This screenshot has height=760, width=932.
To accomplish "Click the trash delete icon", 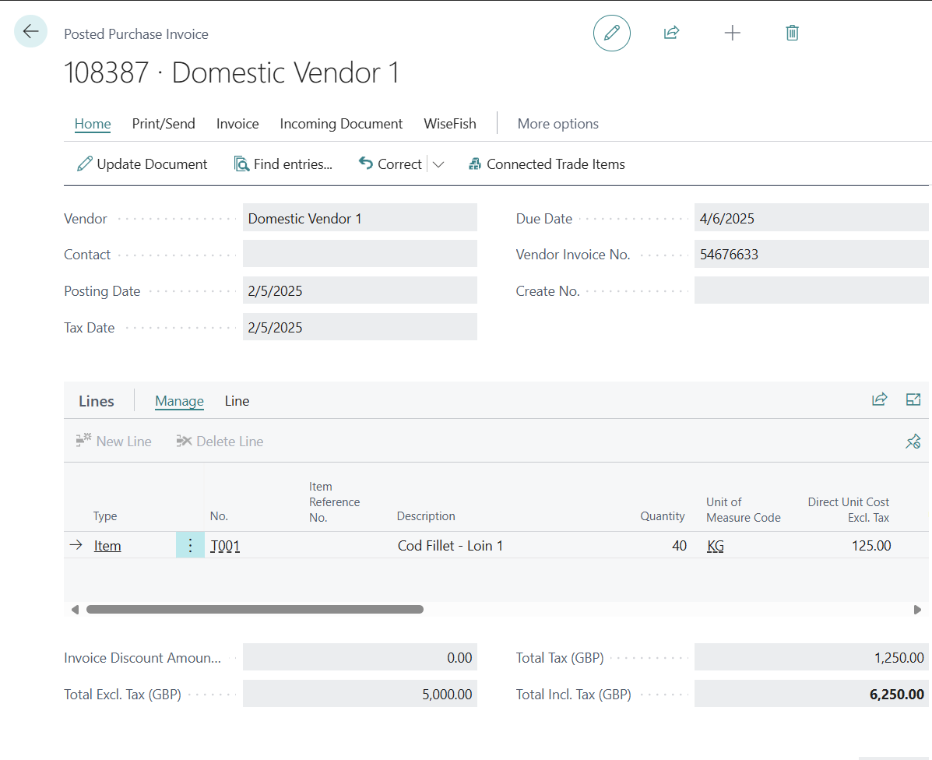I will point(792,33).
